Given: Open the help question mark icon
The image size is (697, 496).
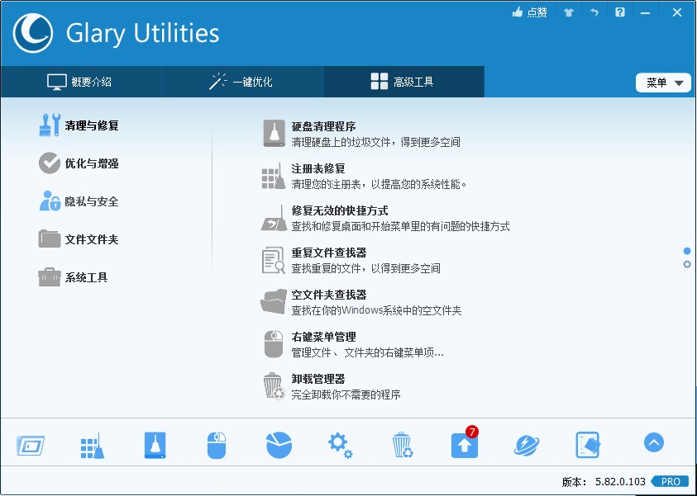Looking at the screenshot, I should 619,12.
